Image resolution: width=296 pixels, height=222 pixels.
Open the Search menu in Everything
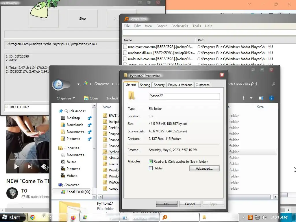pos(162,26)
